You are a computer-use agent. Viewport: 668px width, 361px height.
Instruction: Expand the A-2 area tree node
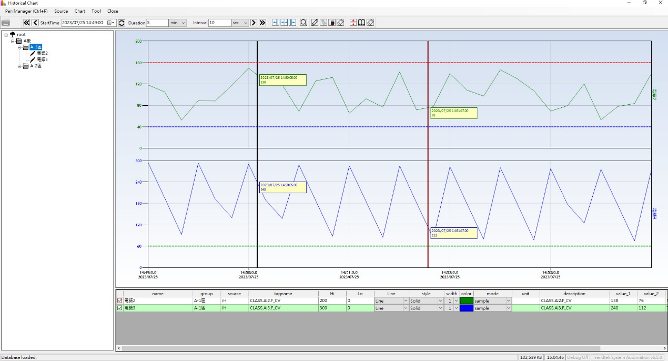pos(19,66)
